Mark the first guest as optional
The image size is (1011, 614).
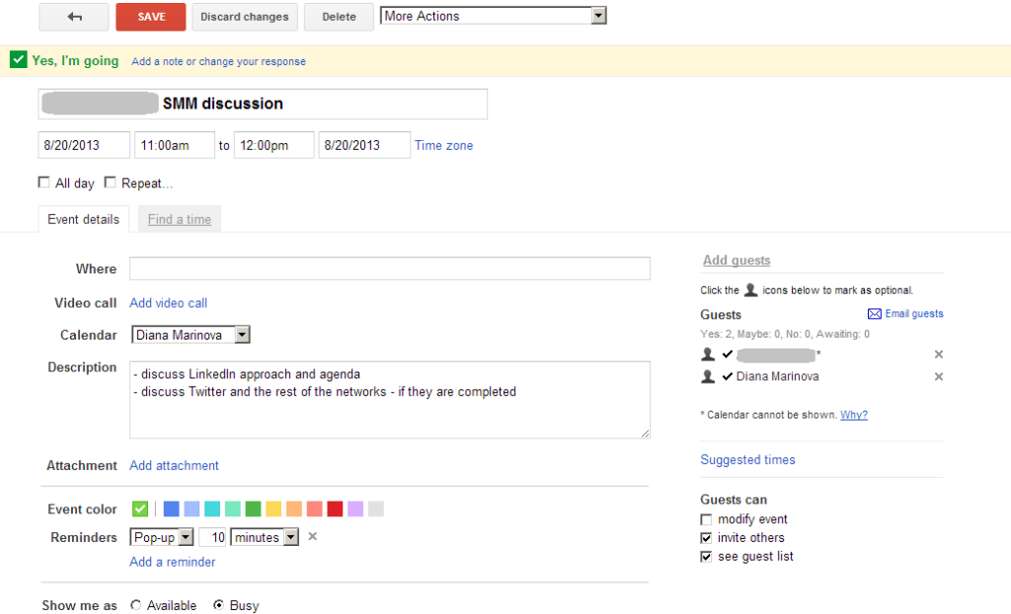(707, 354)
